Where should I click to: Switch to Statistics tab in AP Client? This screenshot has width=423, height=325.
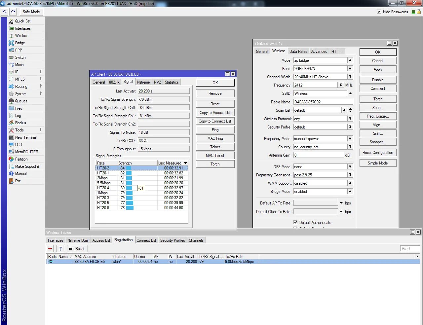[x=172, y=82]
